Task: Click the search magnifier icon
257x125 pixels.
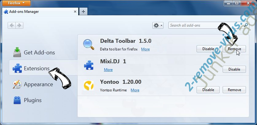Action: (x=246, y=25)
